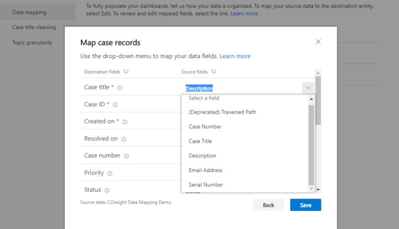
Task: Click info icon beside Source fields header
Action: [214, 71]
